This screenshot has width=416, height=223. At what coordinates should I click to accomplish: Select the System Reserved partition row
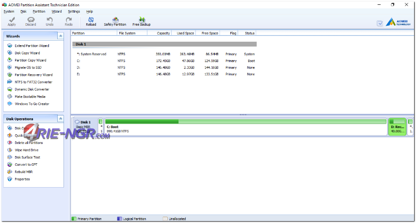click(x=164, y=54)
